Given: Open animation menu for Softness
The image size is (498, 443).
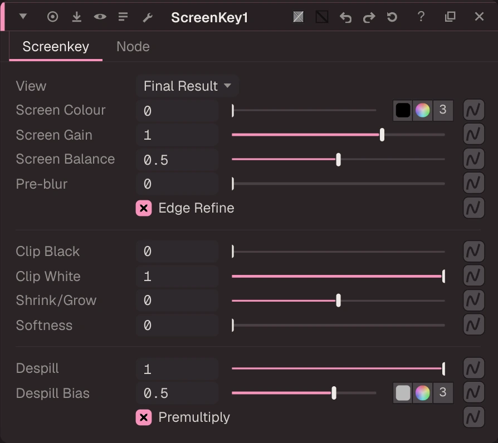Looking at the screenshot, I should click(x=473, y=324).
